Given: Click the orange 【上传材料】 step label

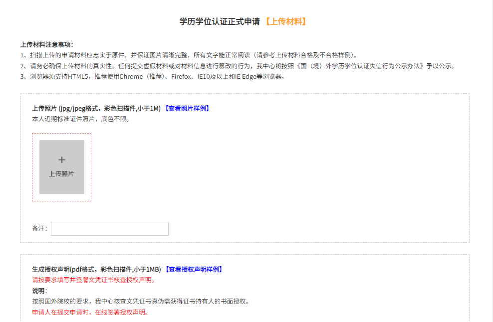Looking at the screenshot, I should coord(284,21).
